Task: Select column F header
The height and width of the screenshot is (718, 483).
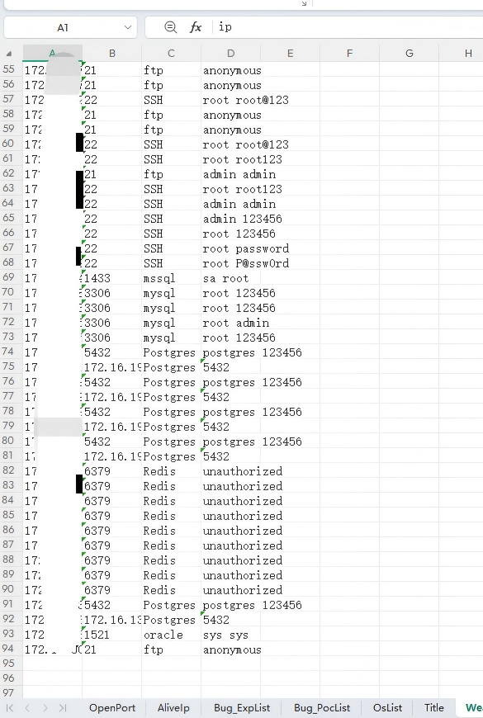Action: [349, 54]
